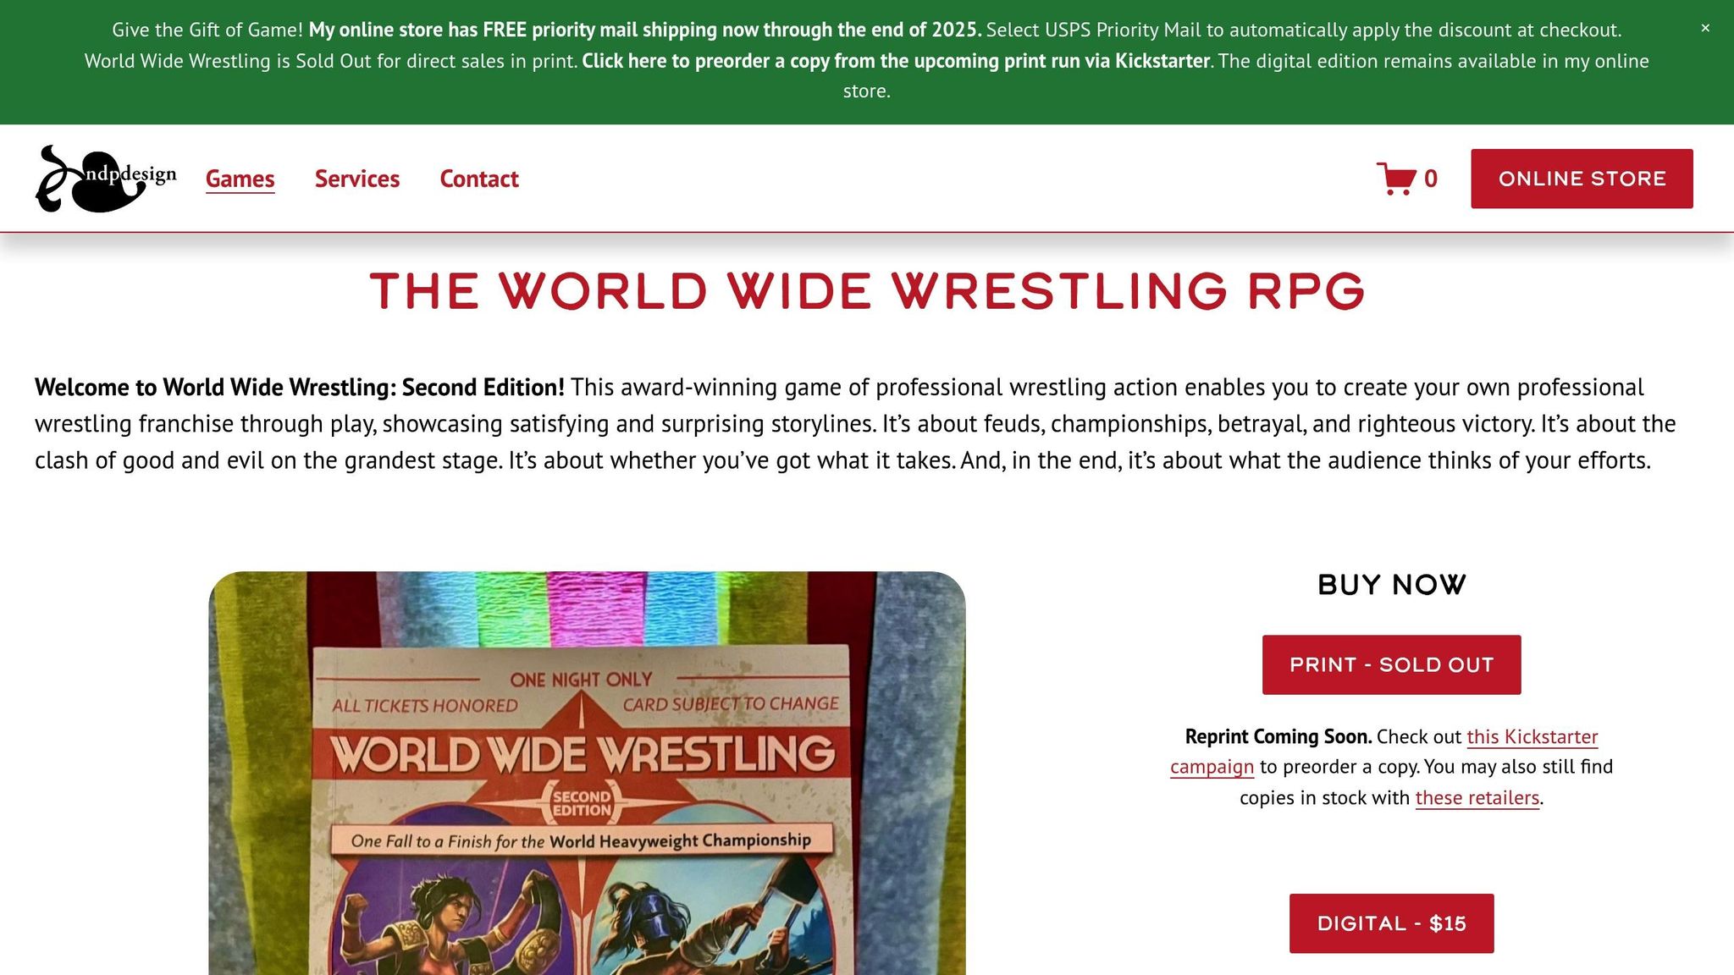The height and width of the screenshot is (975, 1734).
Task: Buy the DIGITAL - $15 edition
Action: 1391,923
